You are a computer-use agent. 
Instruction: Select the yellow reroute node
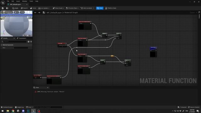click(x=112, y=56)
